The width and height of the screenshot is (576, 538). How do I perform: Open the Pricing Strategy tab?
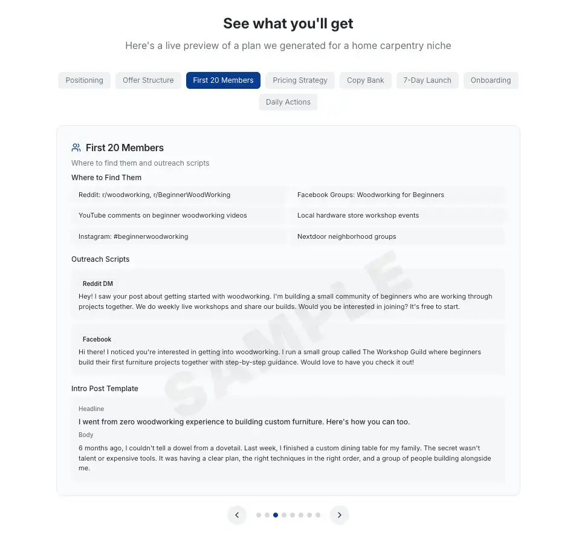pyautogui.click(x=300, y=80)
